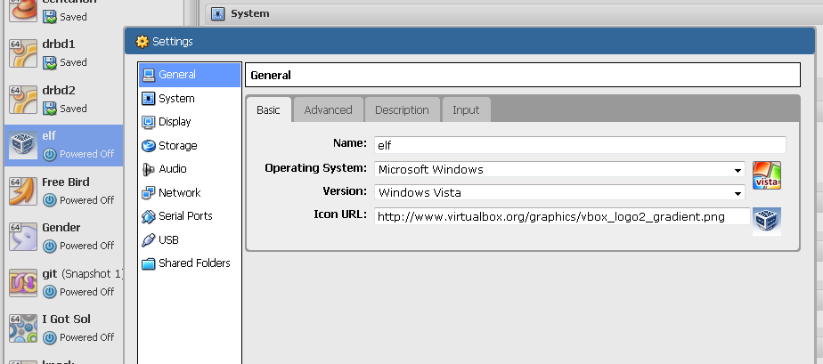This screenshot has width=823, height=364.
Task: Open the System settings category
Action: click(190, 99)
